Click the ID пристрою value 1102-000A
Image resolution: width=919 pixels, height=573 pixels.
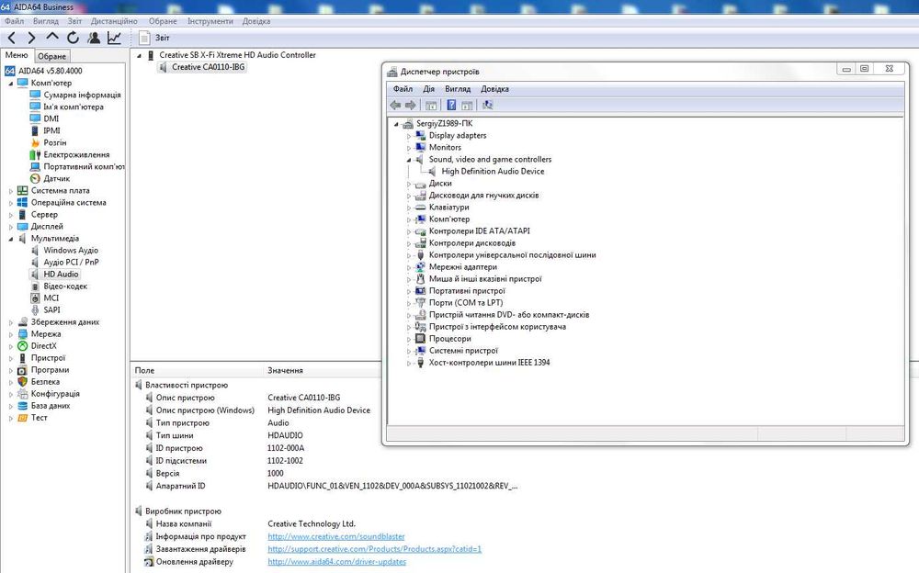286,448
